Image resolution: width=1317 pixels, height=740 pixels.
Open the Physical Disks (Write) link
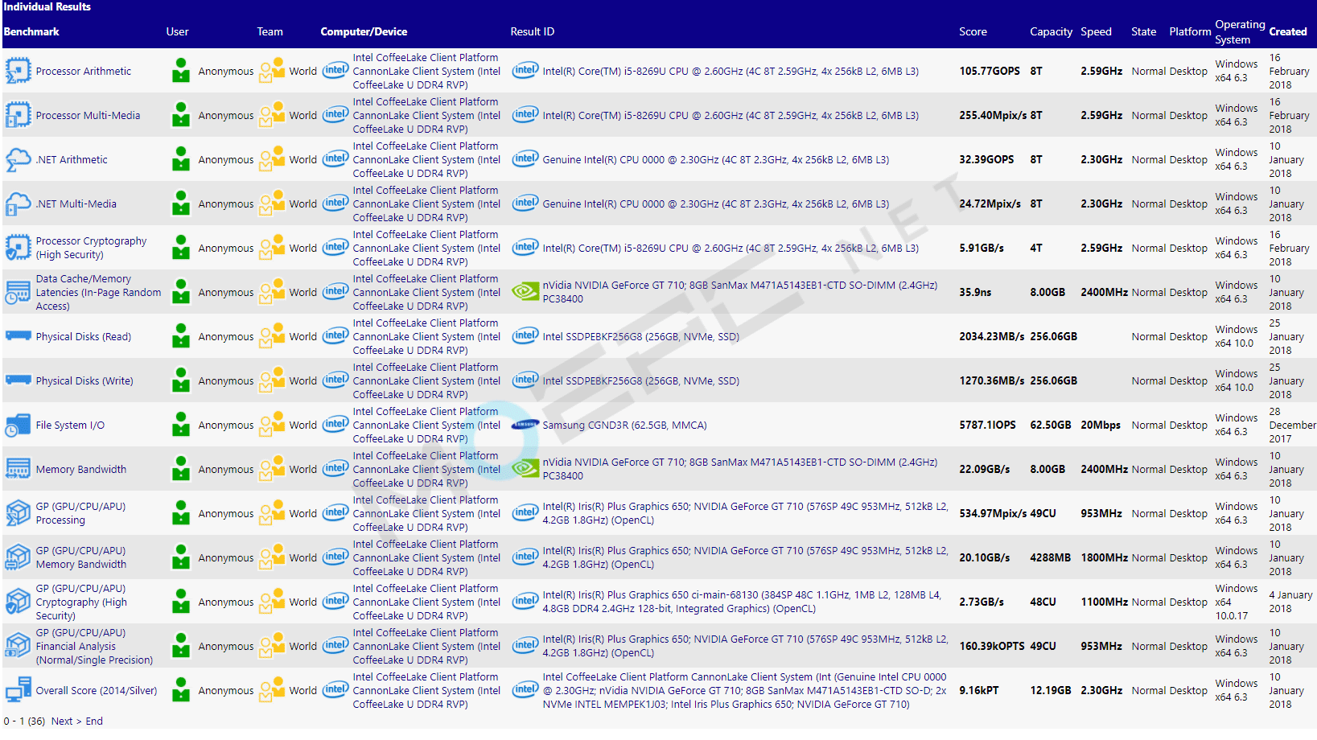(84, 380)
